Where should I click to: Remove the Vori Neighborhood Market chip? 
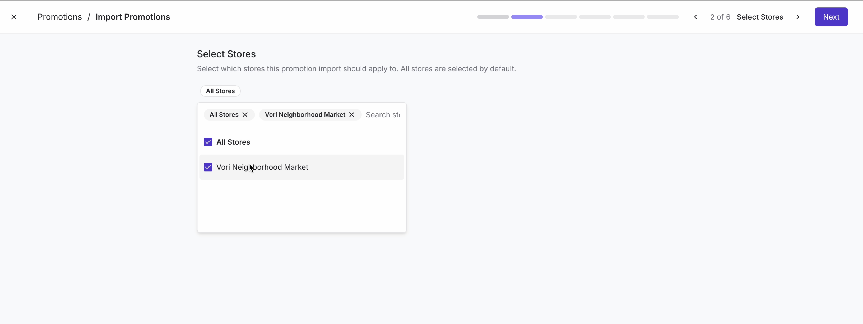pyautogui.click(x=351, y=115)
